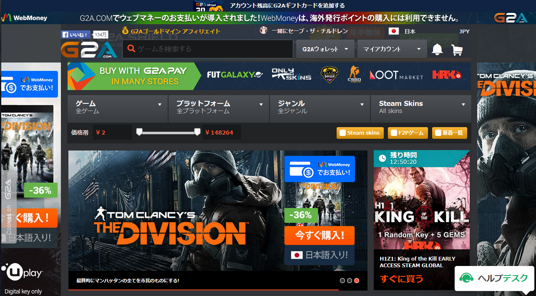536x296 pixels.
Task: Click the G2A logo in the top banner's right corner
Action: pyautogui.click(x=511, y=18)
